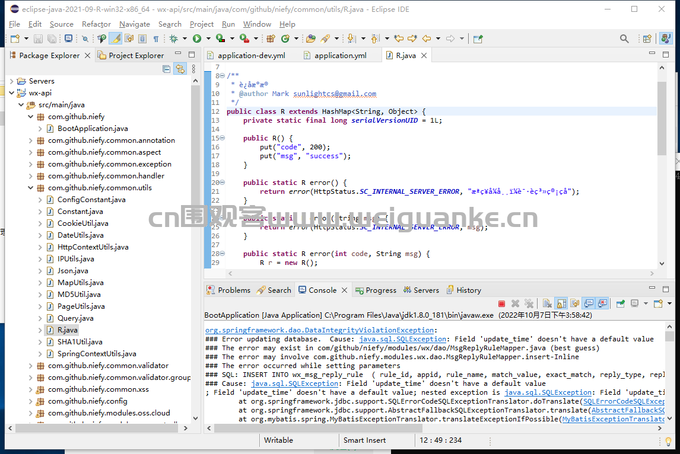Close the R.java editor tab

click(x=424, y=56)
